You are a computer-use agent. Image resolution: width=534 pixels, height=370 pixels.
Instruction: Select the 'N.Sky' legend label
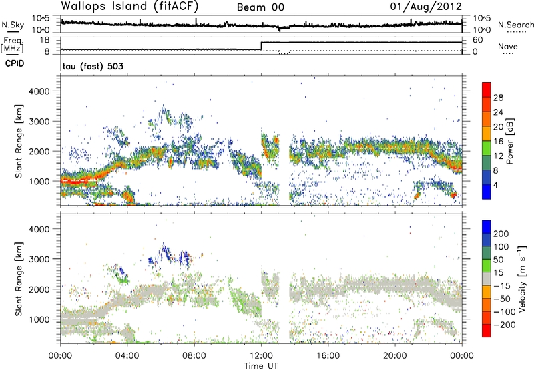pos(13,25)
